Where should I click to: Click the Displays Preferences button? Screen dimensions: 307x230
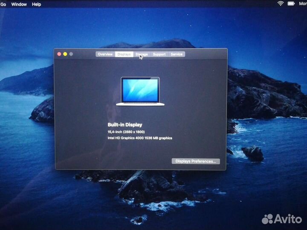click(196, 161)
